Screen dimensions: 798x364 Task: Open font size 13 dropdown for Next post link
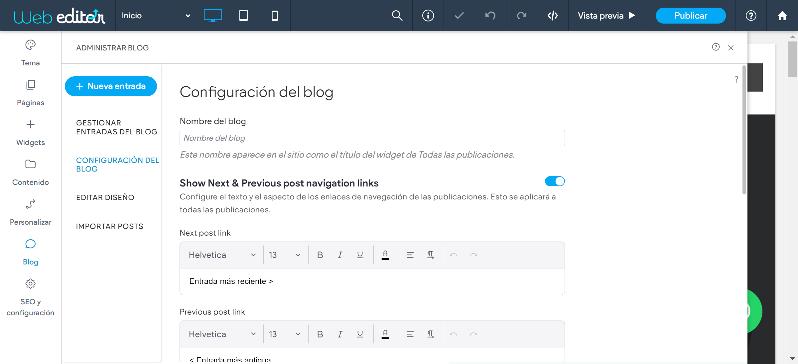coord(285,255)
